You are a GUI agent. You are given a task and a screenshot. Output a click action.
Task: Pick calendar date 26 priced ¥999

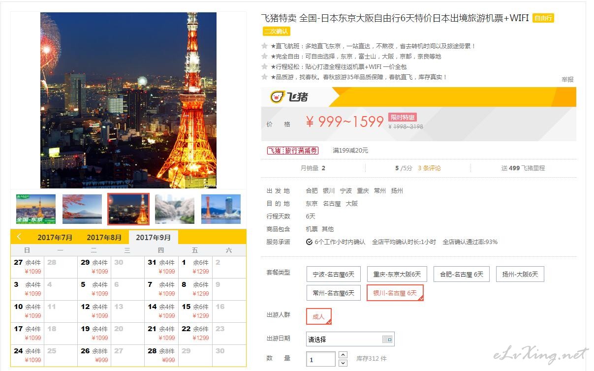94,356
